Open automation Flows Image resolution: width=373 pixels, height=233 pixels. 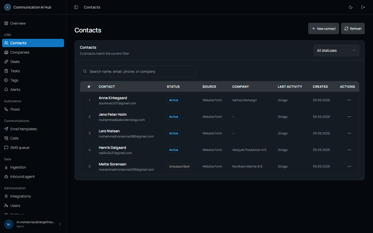(33, 109)
